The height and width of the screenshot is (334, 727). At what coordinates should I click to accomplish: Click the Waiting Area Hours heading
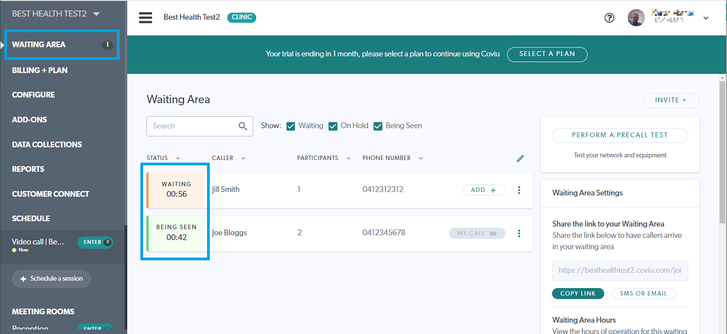tap(584, 320)
